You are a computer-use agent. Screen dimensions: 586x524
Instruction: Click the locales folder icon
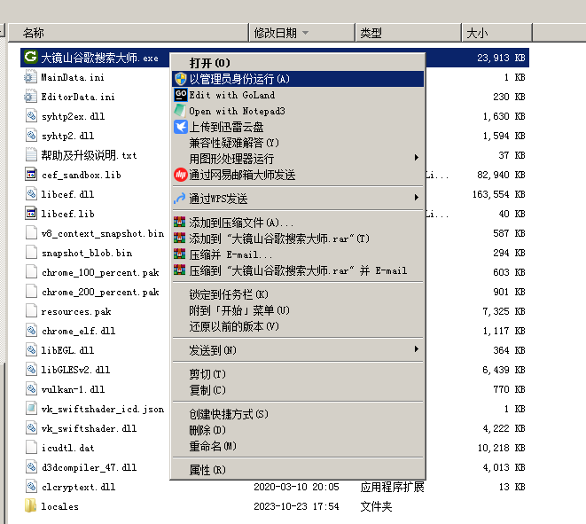pos(31,506)
